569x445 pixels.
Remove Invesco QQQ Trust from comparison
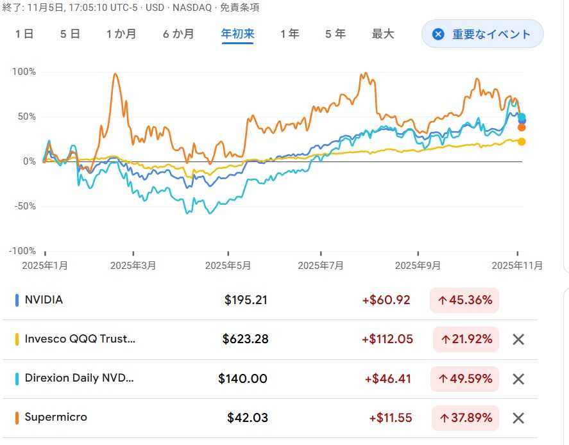pos(518,339)
